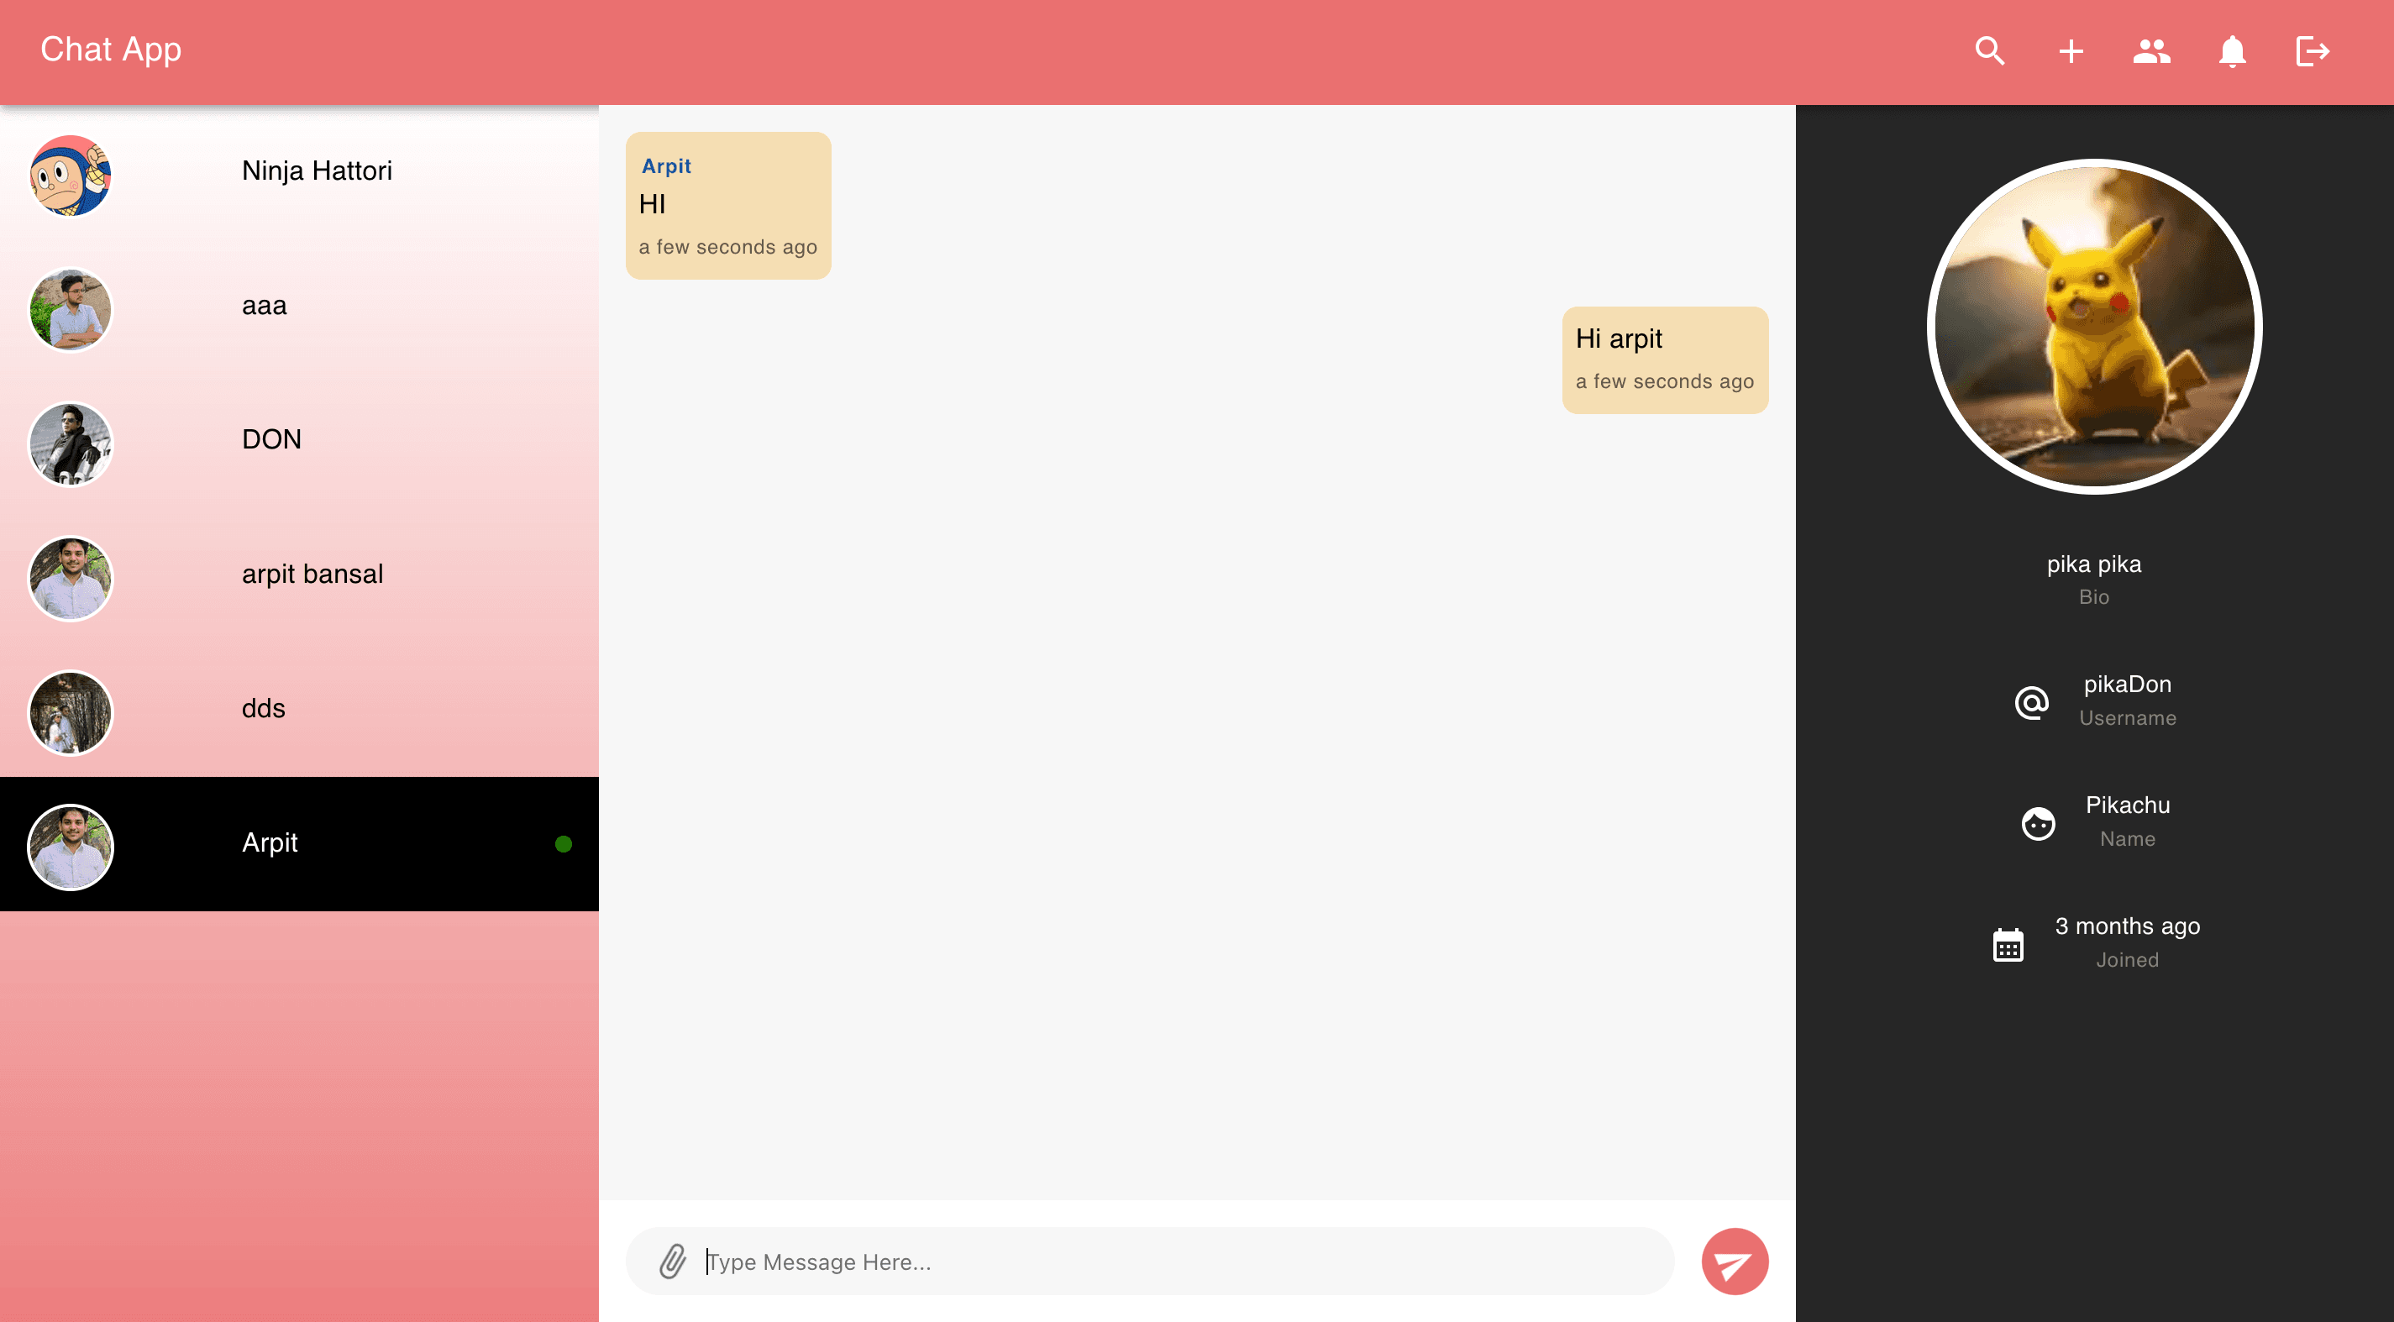This screenshot has height=1322, width=2394.
Task: Log out with the exit icon
Action: 2313,51
